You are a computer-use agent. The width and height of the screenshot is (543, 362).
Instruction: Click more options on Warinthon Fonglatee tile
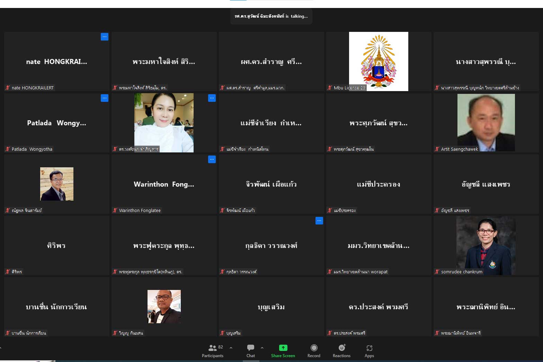[212, 159]
